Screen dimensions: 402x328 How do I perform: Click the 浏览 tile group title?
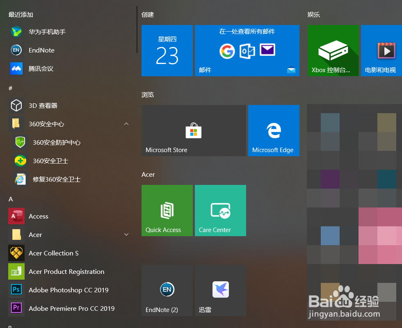pos(148,95)
